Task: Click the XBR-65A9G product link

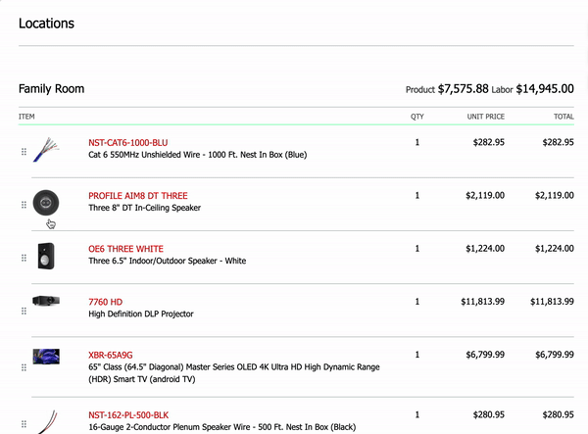Action: coord(111,355)
